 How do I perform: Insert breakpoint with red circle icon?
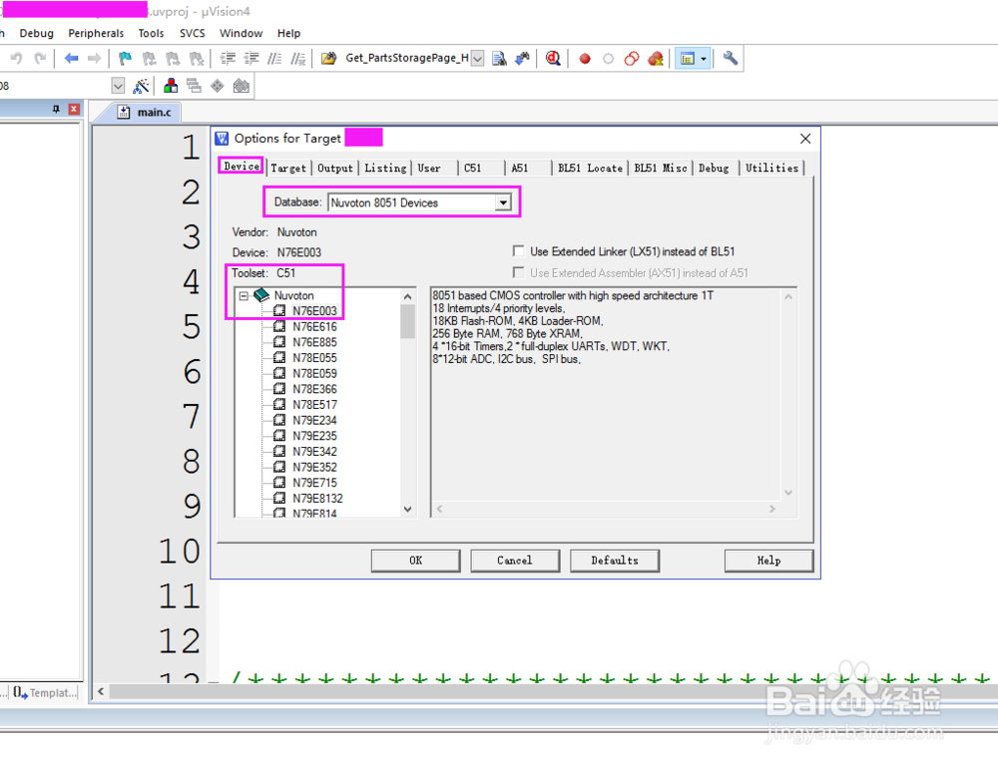(584, 59)
